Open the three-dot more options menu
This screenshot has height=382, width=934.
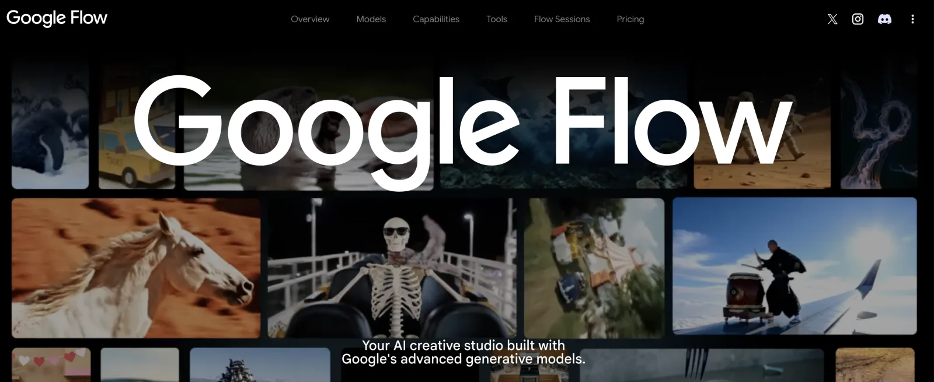[x=912, y=19]
